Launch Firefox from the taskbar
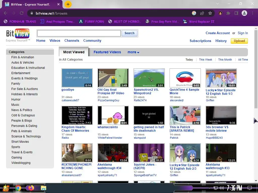The height and width of the screenshot is (193, 258). click(31, 188)
